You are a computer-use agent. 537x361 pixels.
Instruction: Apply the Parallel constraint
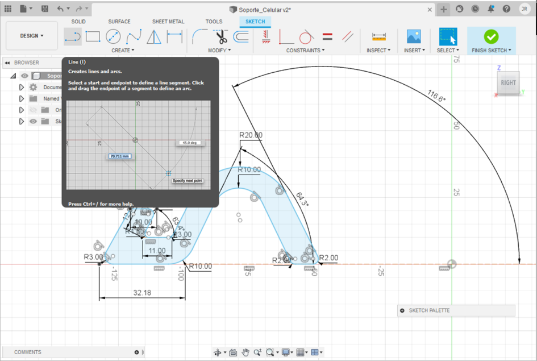pos(348,36)
